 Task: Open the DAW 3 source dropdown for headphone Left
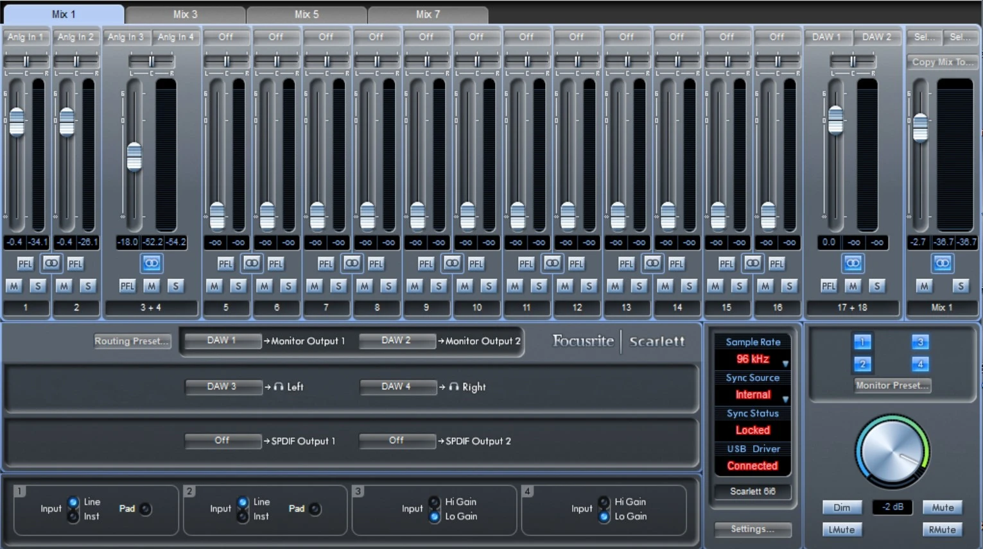pos(222,387)
